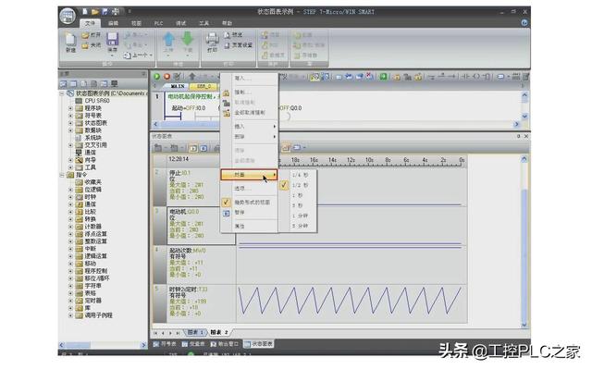592x370 pixels.
Task: Select the 1/4 秒 time base option
Action: pos(300,175)
